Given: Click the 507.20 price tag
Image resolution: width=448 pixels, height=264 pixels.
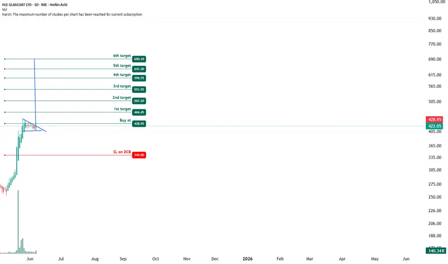Looking at the screenshot, I should click(x=139, y=101).
